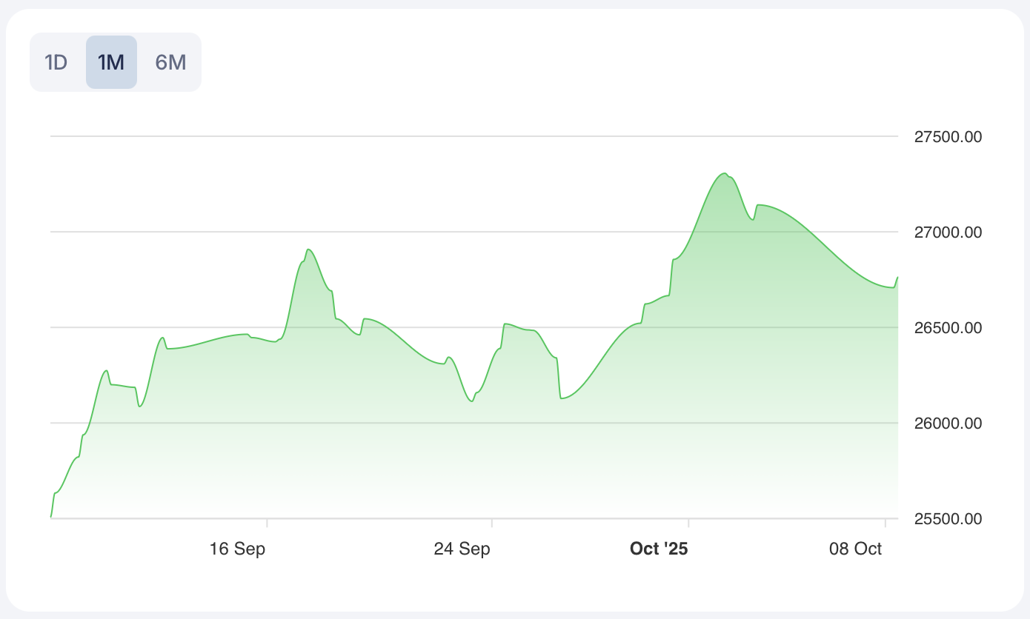Click the 08 Oct date label

[x=856, y=549]
